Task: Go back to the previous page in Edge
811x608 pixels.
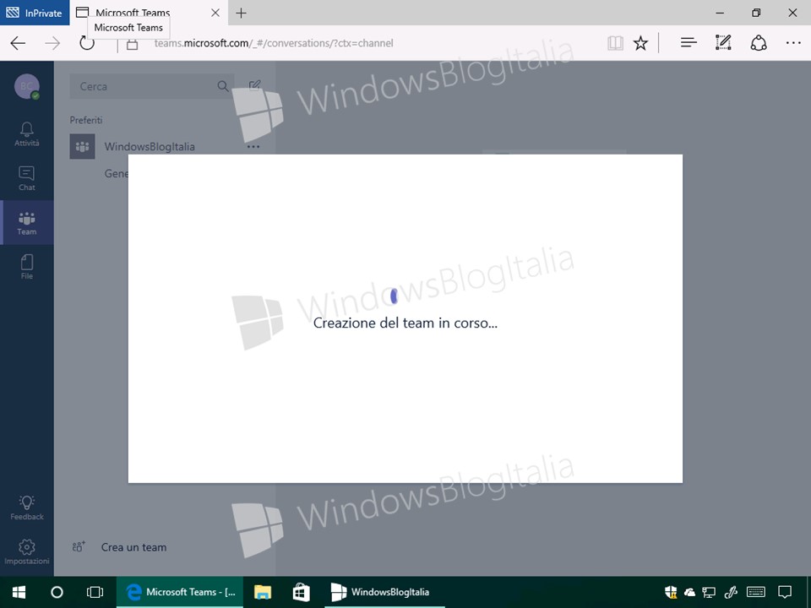Action: tap(18, 43)
